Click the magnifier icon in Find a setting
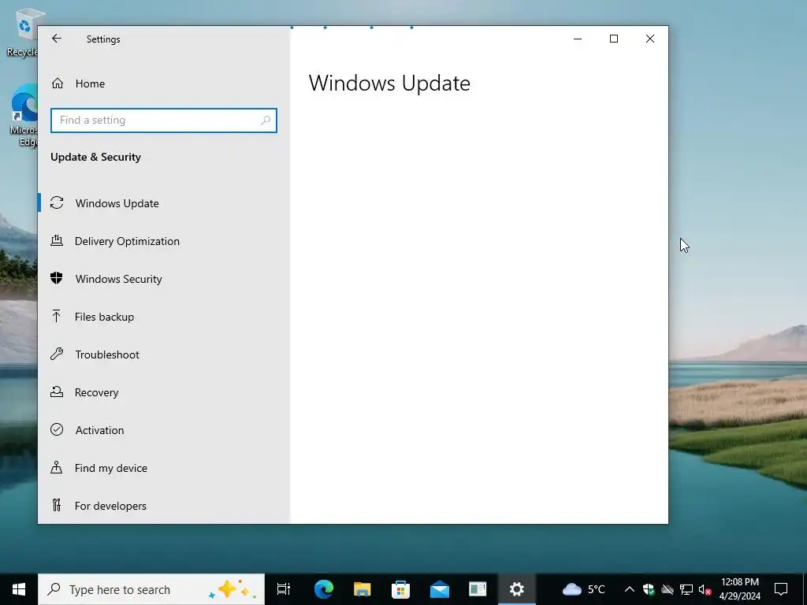Screen dimensions: 807x605 point(265,121)
